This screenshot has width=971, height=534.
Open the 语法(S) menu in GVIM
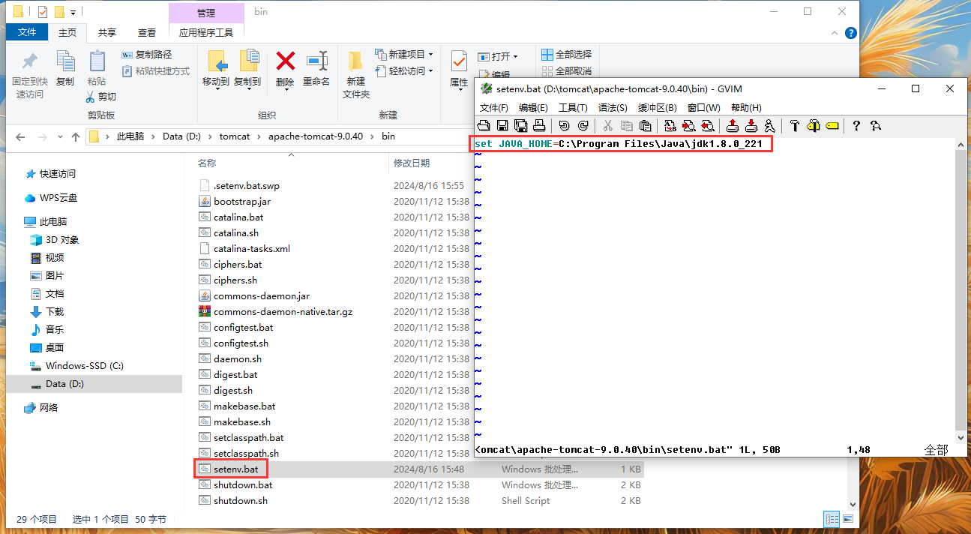pyautogui.click(x=613, y=108)
